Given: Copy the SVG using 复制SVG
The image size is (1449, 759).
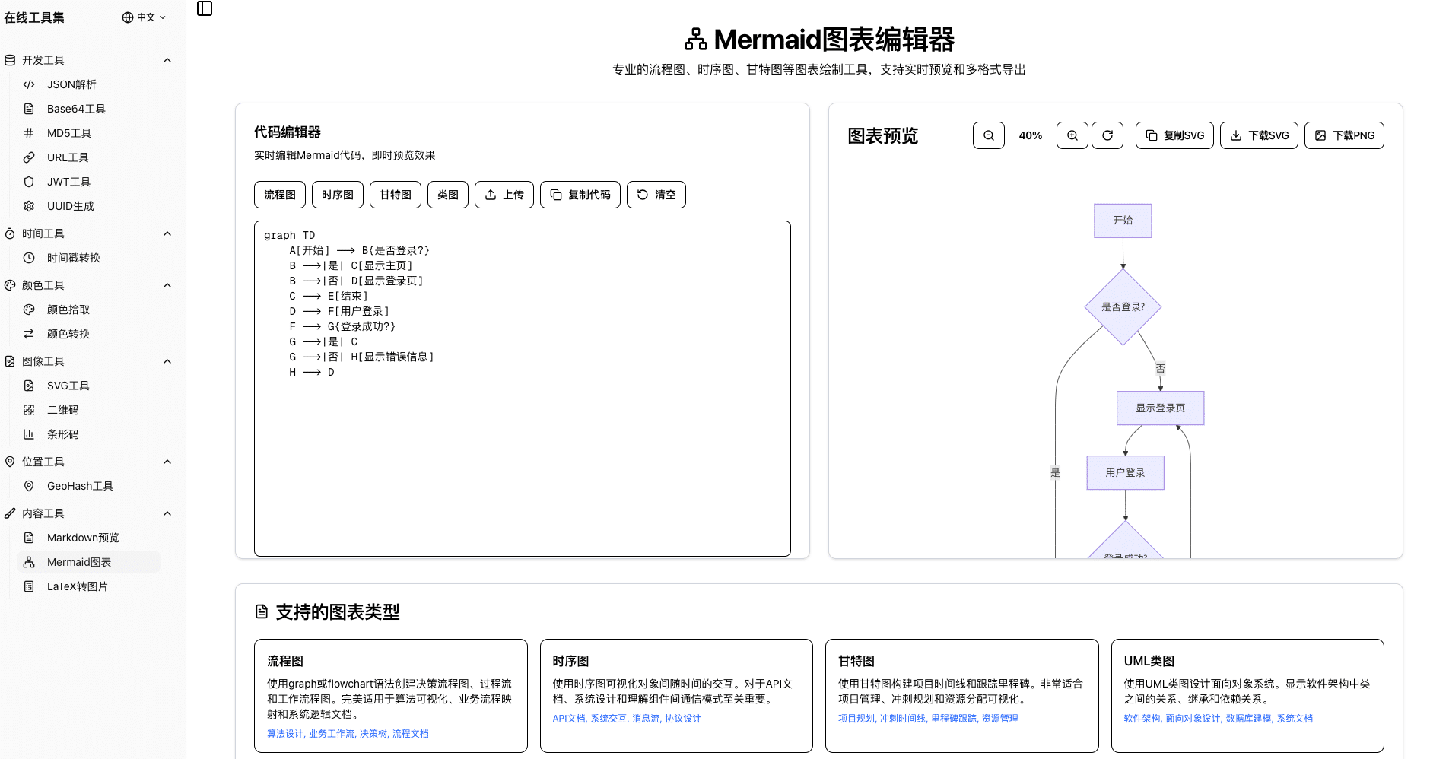Looking at the screenshot, I should (1174, 135).
